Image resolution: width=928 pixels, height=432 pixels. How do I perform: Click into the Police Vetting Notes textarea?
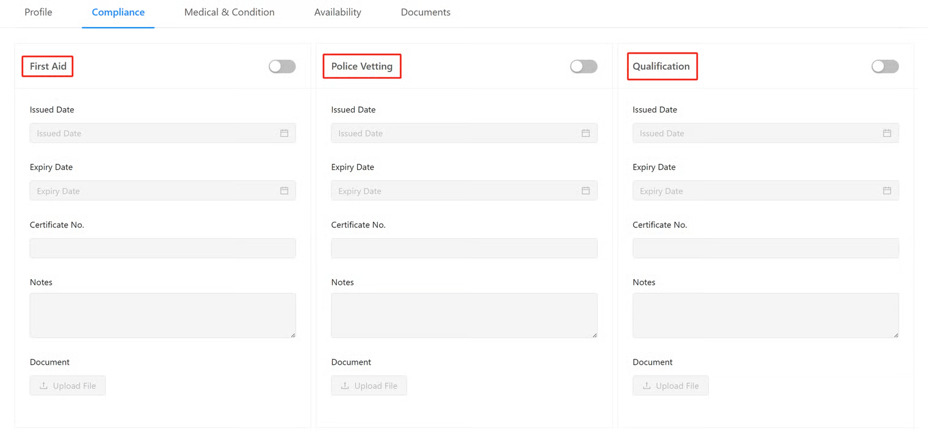pos(464,315)
